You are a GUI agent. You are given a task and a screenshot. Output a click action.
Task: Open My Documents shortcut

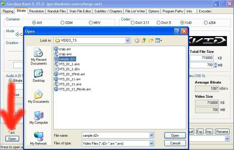coord(38,97)
